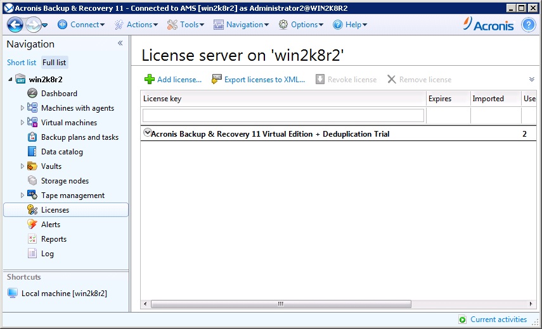Image resolution: width=542 pixels, height=329 pixels.
Task: Open Storage nodes item
Action: pos(65,181)
